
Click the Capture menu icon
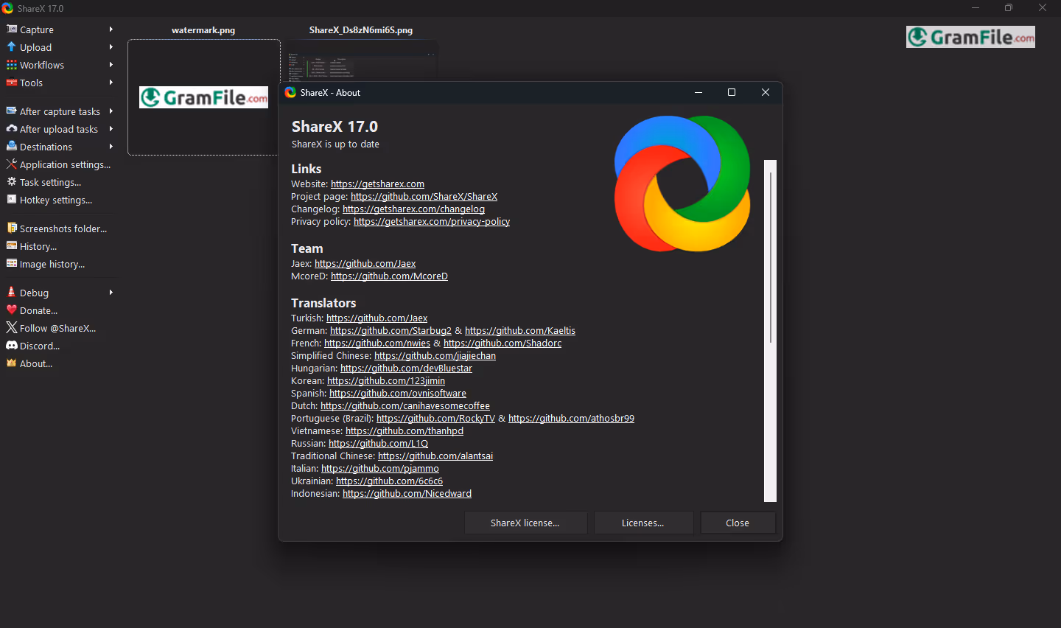(x=12, y=29)
